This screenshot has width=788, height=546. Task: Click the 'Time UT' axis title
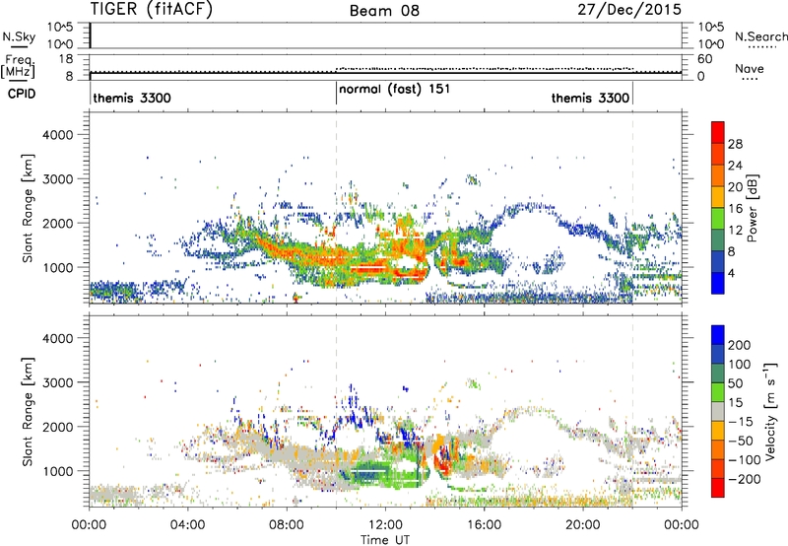click(x=385, y=540)
